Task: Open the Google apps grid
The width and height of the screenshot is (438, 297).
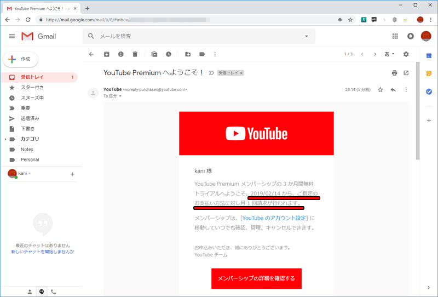Action: click(395, 36)
